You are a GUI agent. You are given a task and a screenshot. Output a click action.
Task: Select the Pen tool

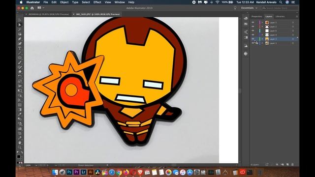pyautogui.click(x=20, y=39)
